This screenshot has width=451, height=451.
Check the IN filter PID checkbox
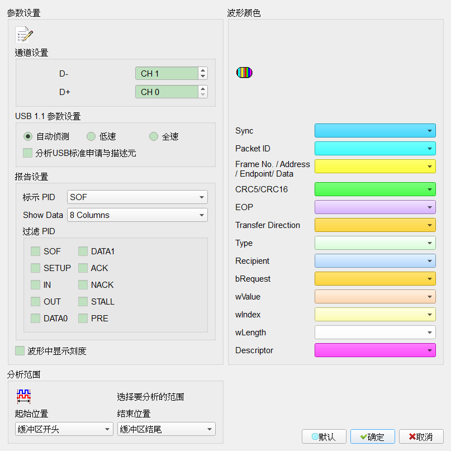click(35, 285)
